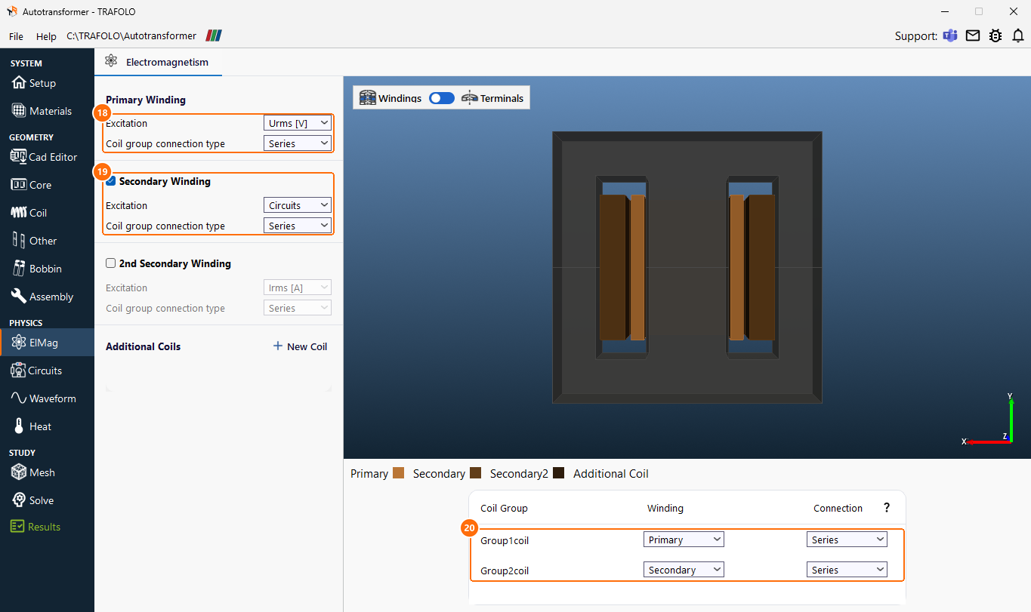
Task: Click the XYZ axis orientation gizmo
Action: (x=989, y=419)
